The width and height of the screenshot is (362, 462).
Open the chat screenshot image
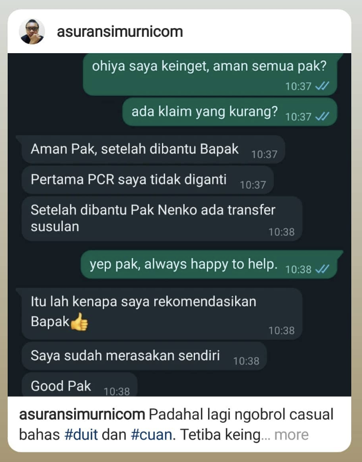[179, 225]
